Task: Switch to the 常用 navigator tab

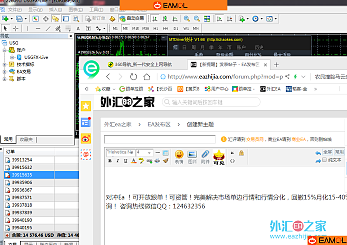Action: point(8,140)
